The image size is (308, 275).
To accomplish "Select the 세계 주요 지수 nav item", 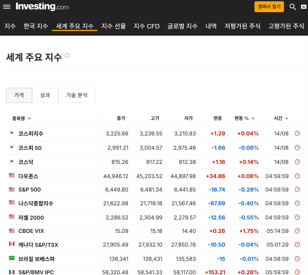I will [75, 26].
